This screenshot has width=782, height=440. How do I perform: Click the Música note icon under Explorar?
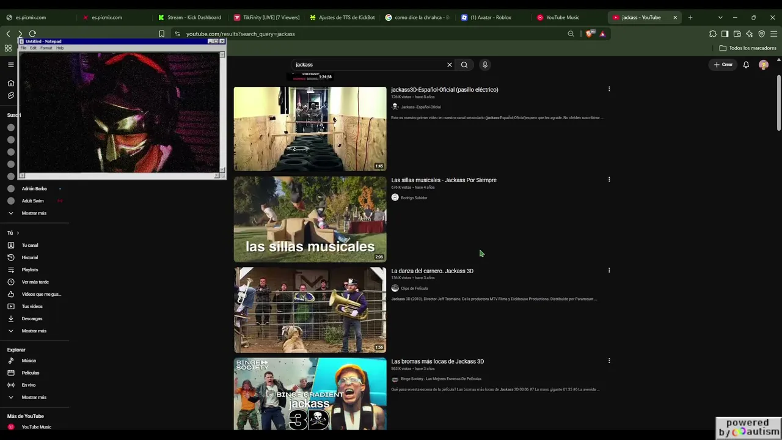(x=10, y=361)
